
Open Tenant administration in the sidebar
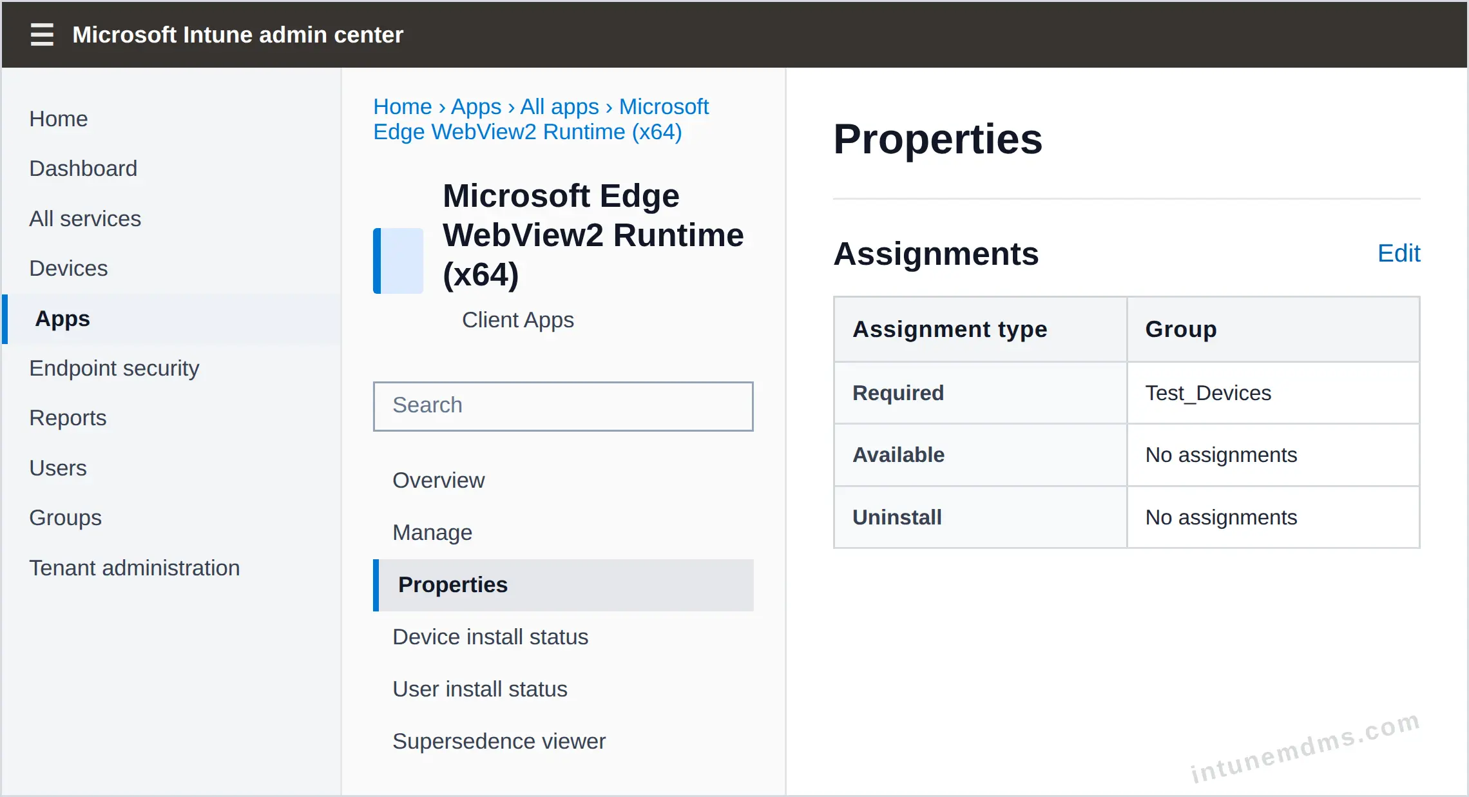point(135,568)
